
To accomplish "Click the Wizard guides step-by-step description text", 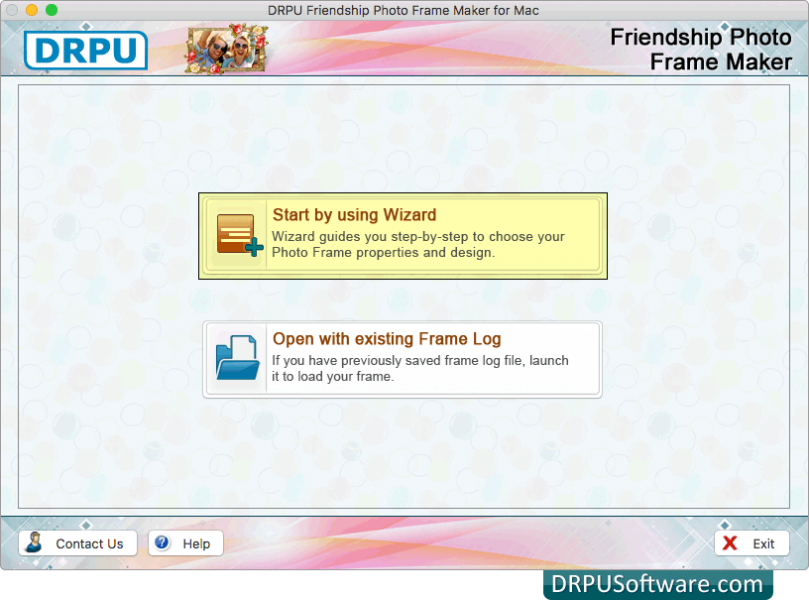I will click(418, 245).
